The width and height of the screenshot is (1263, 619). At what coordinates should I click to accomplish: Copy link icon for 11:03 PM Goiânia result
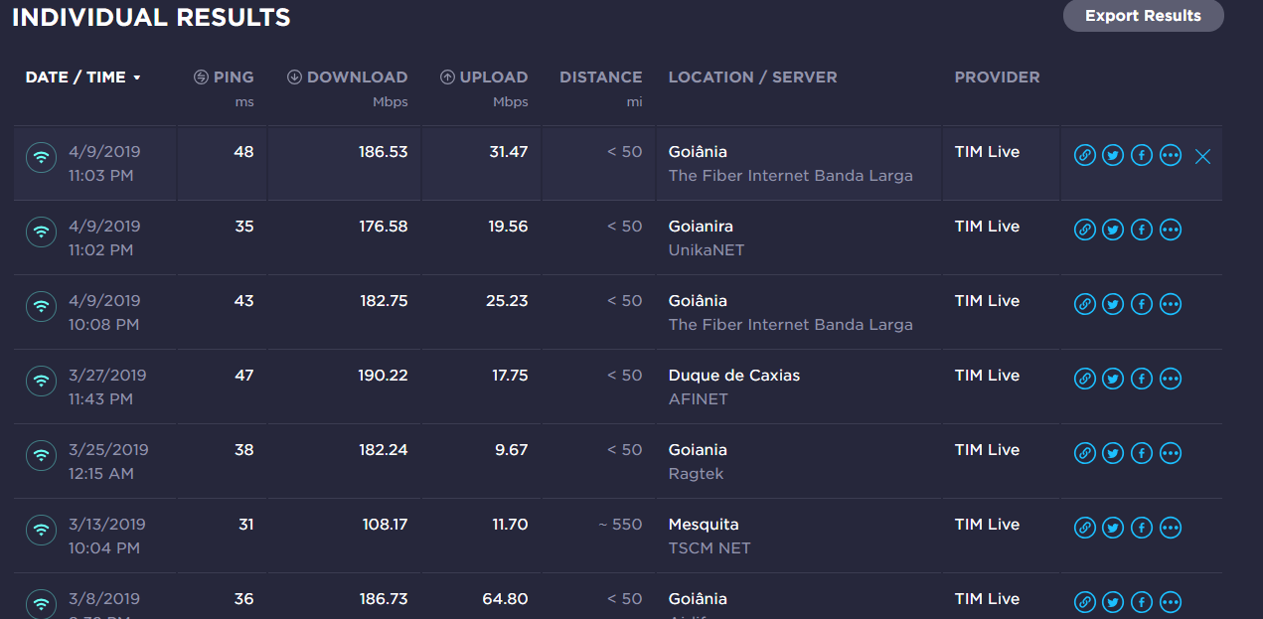1085,156
